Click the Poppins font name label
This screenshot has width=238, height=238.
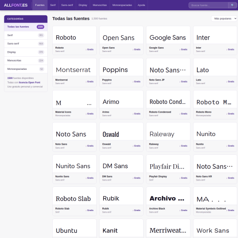click(107, 80)
